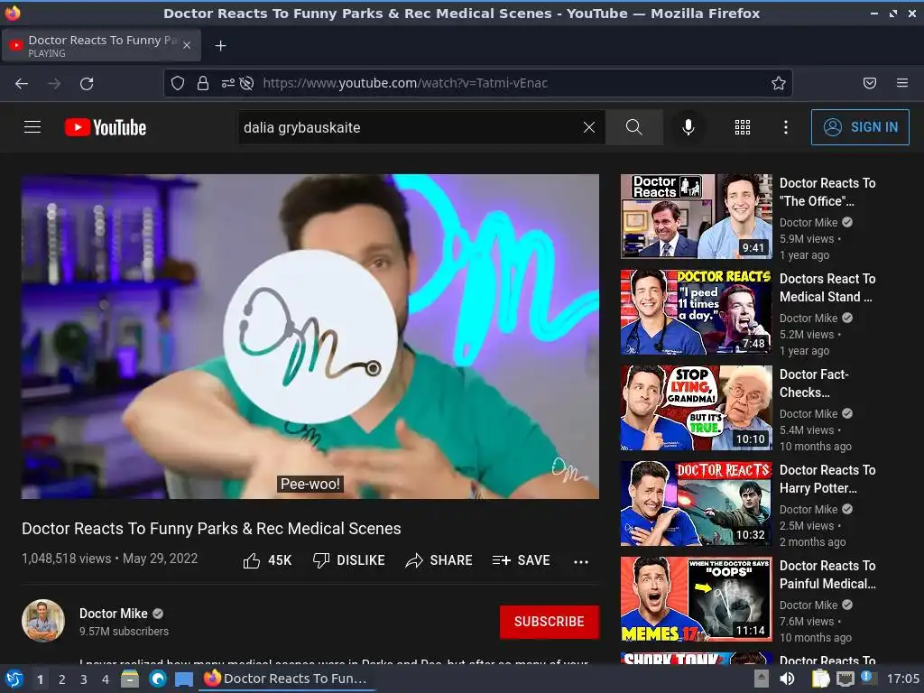Open Doctors React To Medical Stand title
Screen dimensions: 924x693
pos(827,288)
